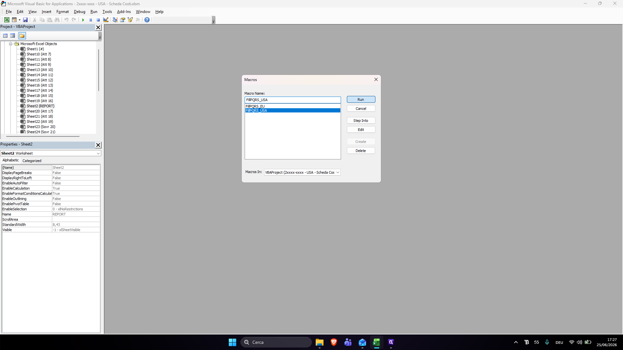Open the Project Explorer toolbar icon

point(115,20)
